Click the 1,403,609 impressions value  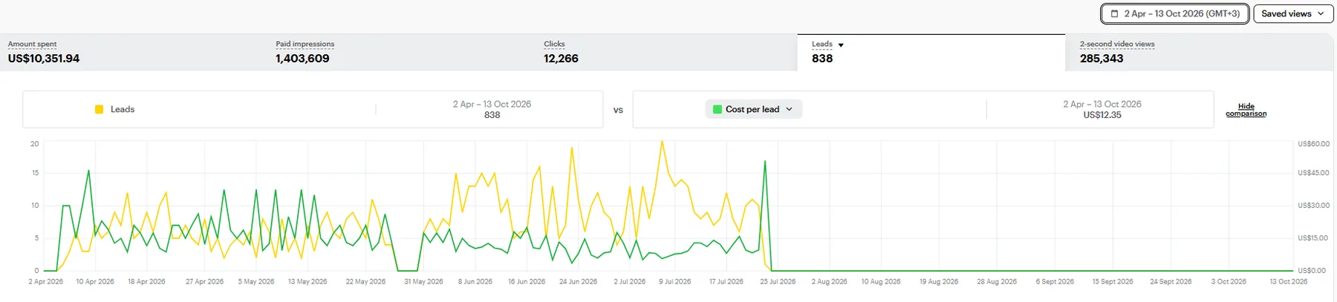[302, 59]
